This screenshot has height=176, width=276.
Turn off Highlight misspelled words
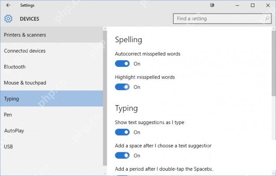(122, 87)
